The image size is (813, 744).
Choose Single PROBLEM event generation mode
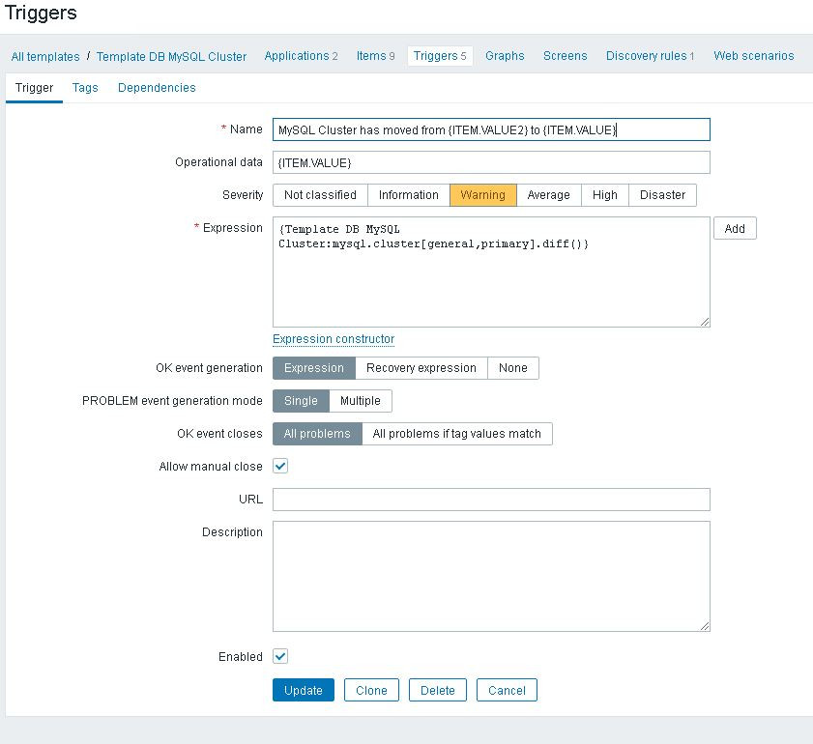pyautogui.click(x=301, y=401)
